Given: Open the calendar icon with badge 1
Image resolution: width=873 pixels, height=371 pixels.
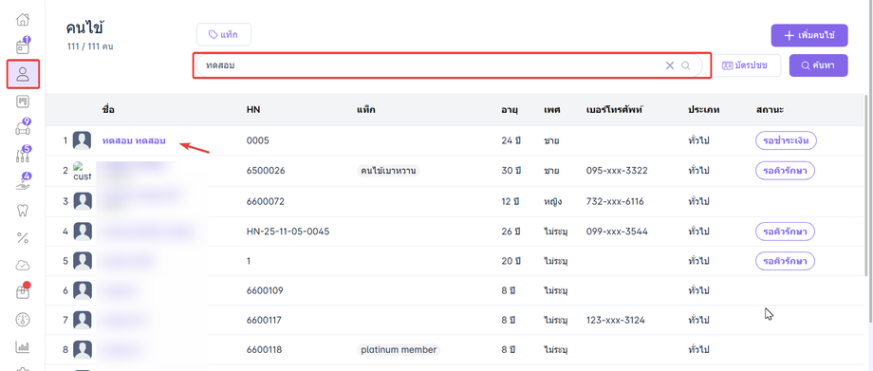Looking at the screenshot, I should (x=22, y=46).
